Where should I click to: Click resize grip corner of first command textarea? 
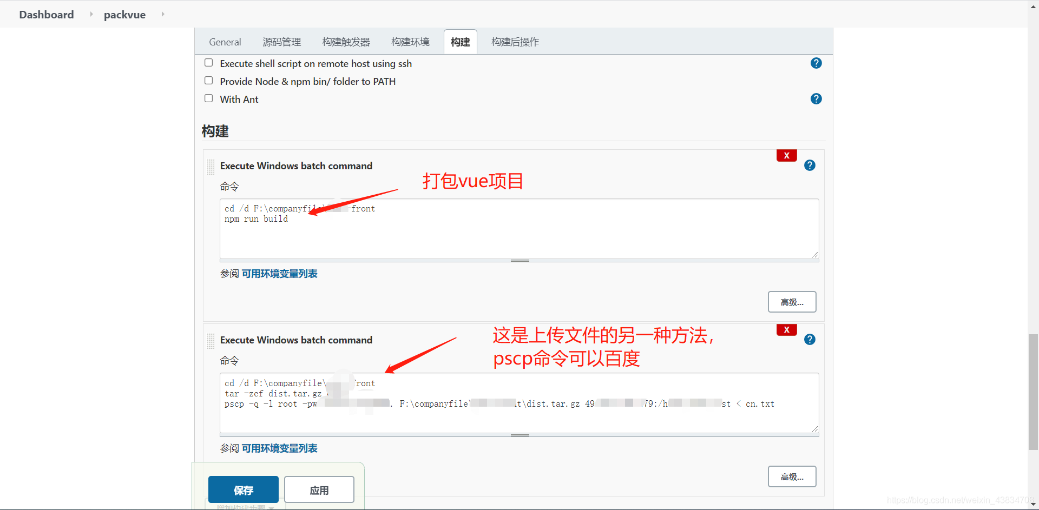(814, 255)
